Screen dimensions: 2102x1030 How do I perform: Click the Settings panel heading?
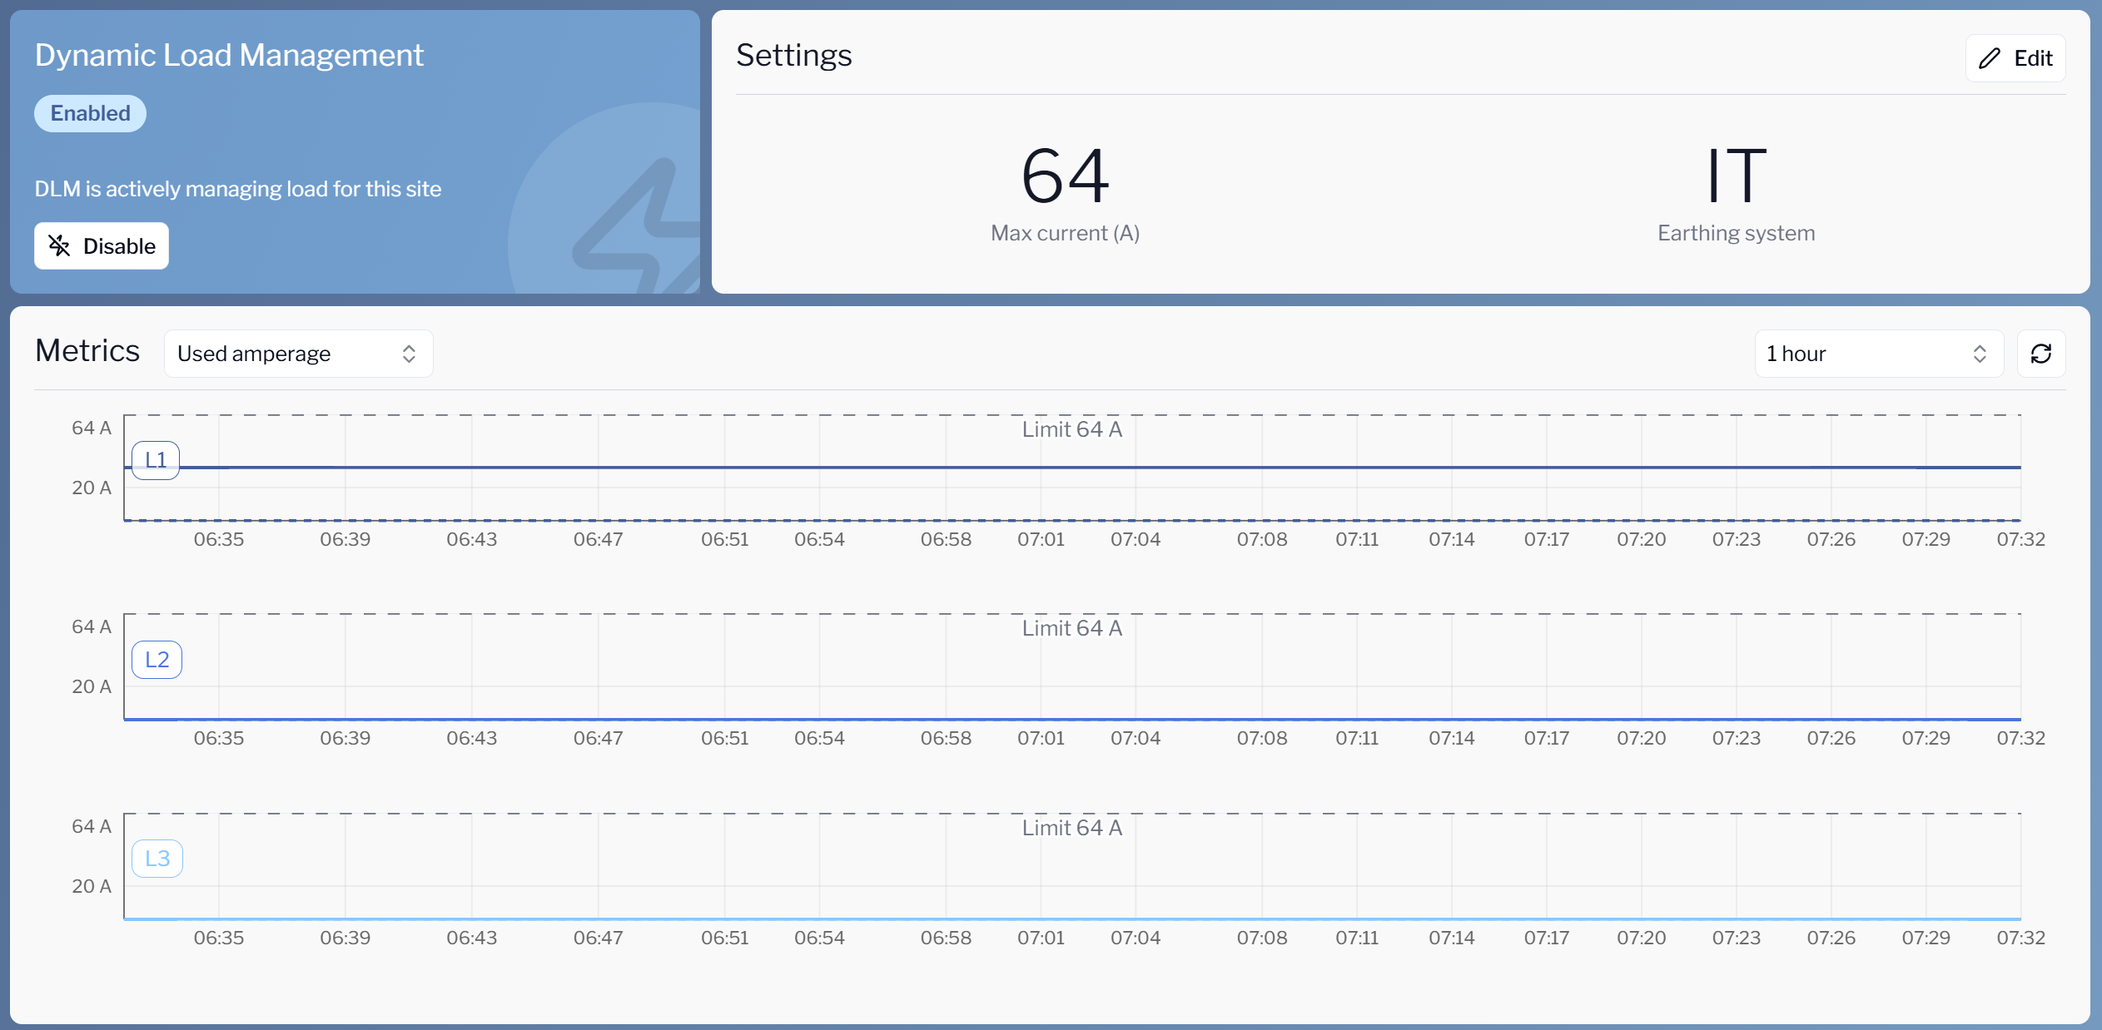point(793,55)
